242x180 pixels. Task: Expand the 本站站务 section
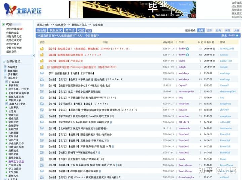5,67
